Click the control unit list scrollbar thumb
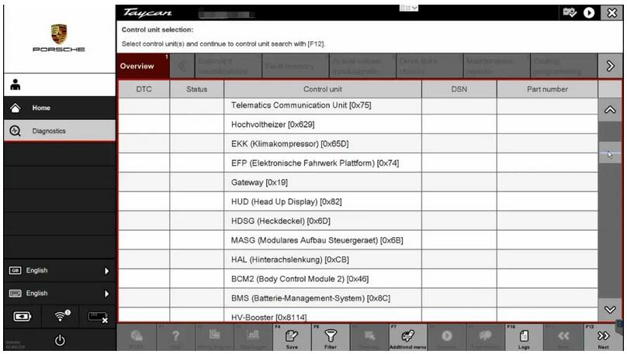The image size is (627, 354). coord(610,153)
